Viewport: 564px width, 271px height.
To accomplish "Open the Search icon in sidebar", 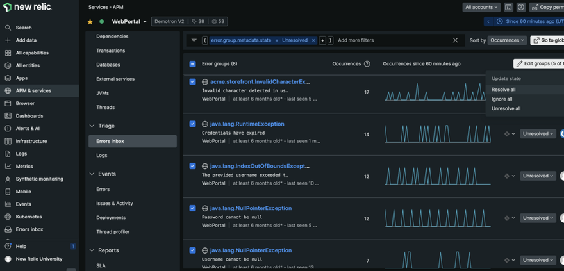I will (x=8, y=28).
